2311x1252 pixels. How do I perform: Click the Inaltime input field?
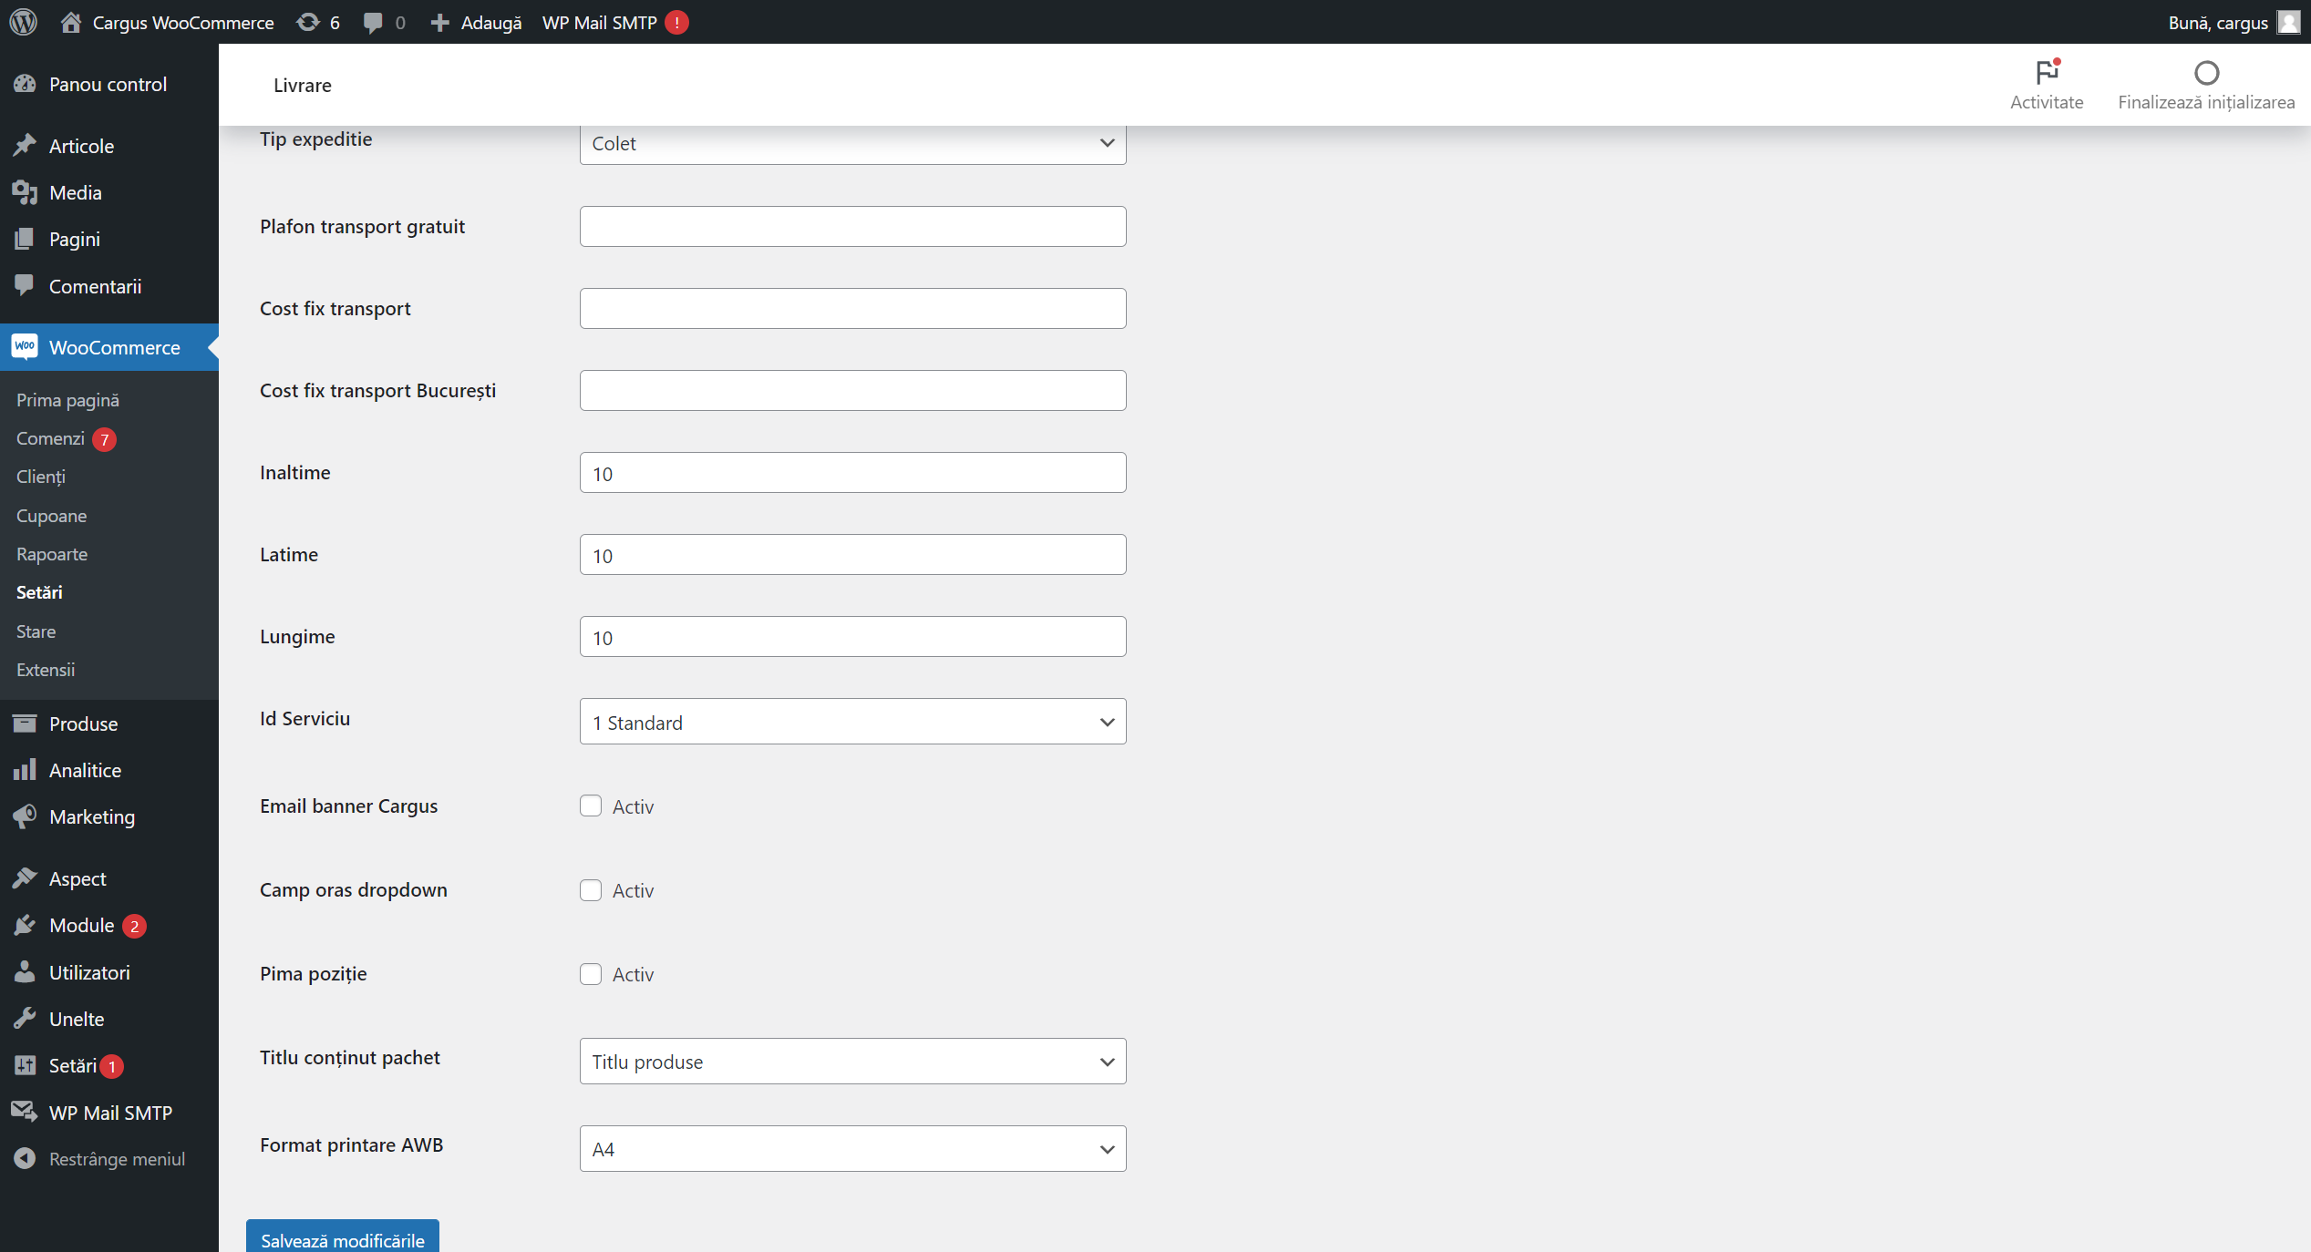852,472
